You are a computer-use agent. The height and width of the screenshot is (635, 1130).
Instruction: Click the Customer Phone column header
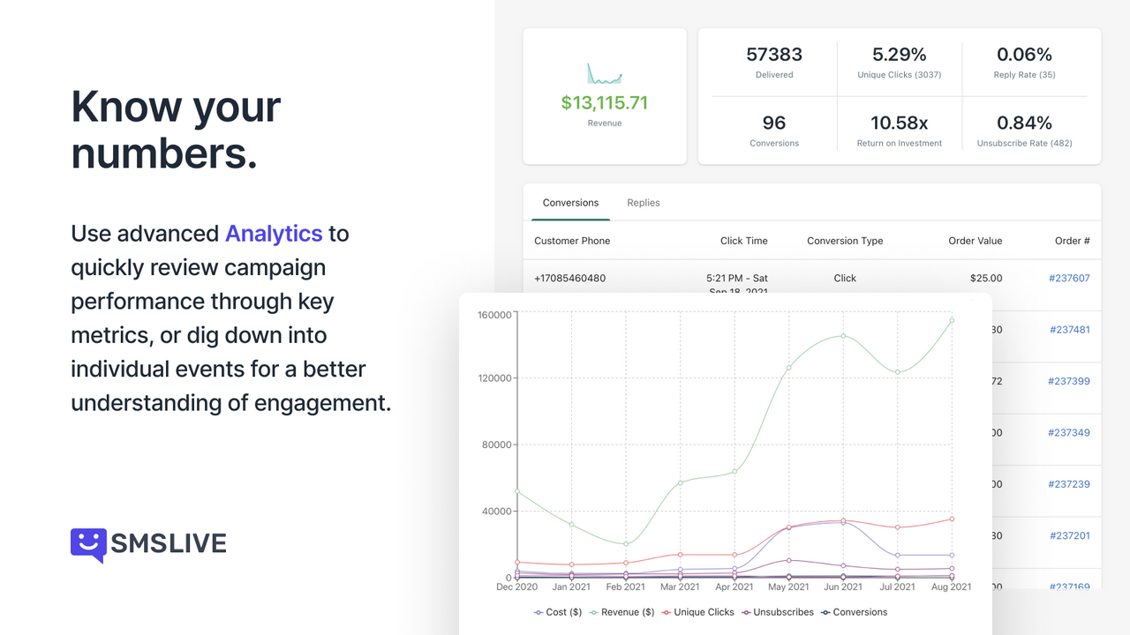point(572,241)
